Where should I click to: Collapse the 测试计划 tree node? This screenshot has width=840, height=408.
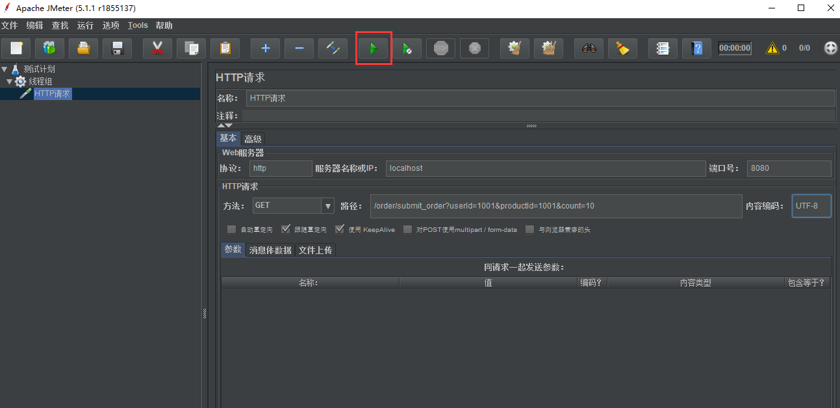pyautogui.click(x=5, y=69)
